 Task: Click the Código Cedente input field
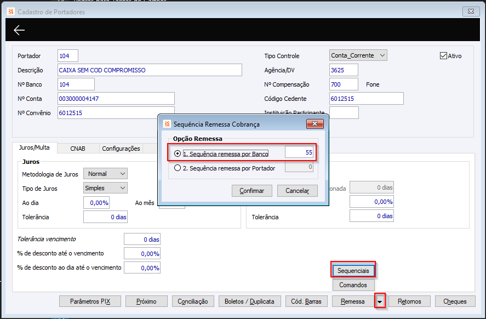(x=367, y=99)
